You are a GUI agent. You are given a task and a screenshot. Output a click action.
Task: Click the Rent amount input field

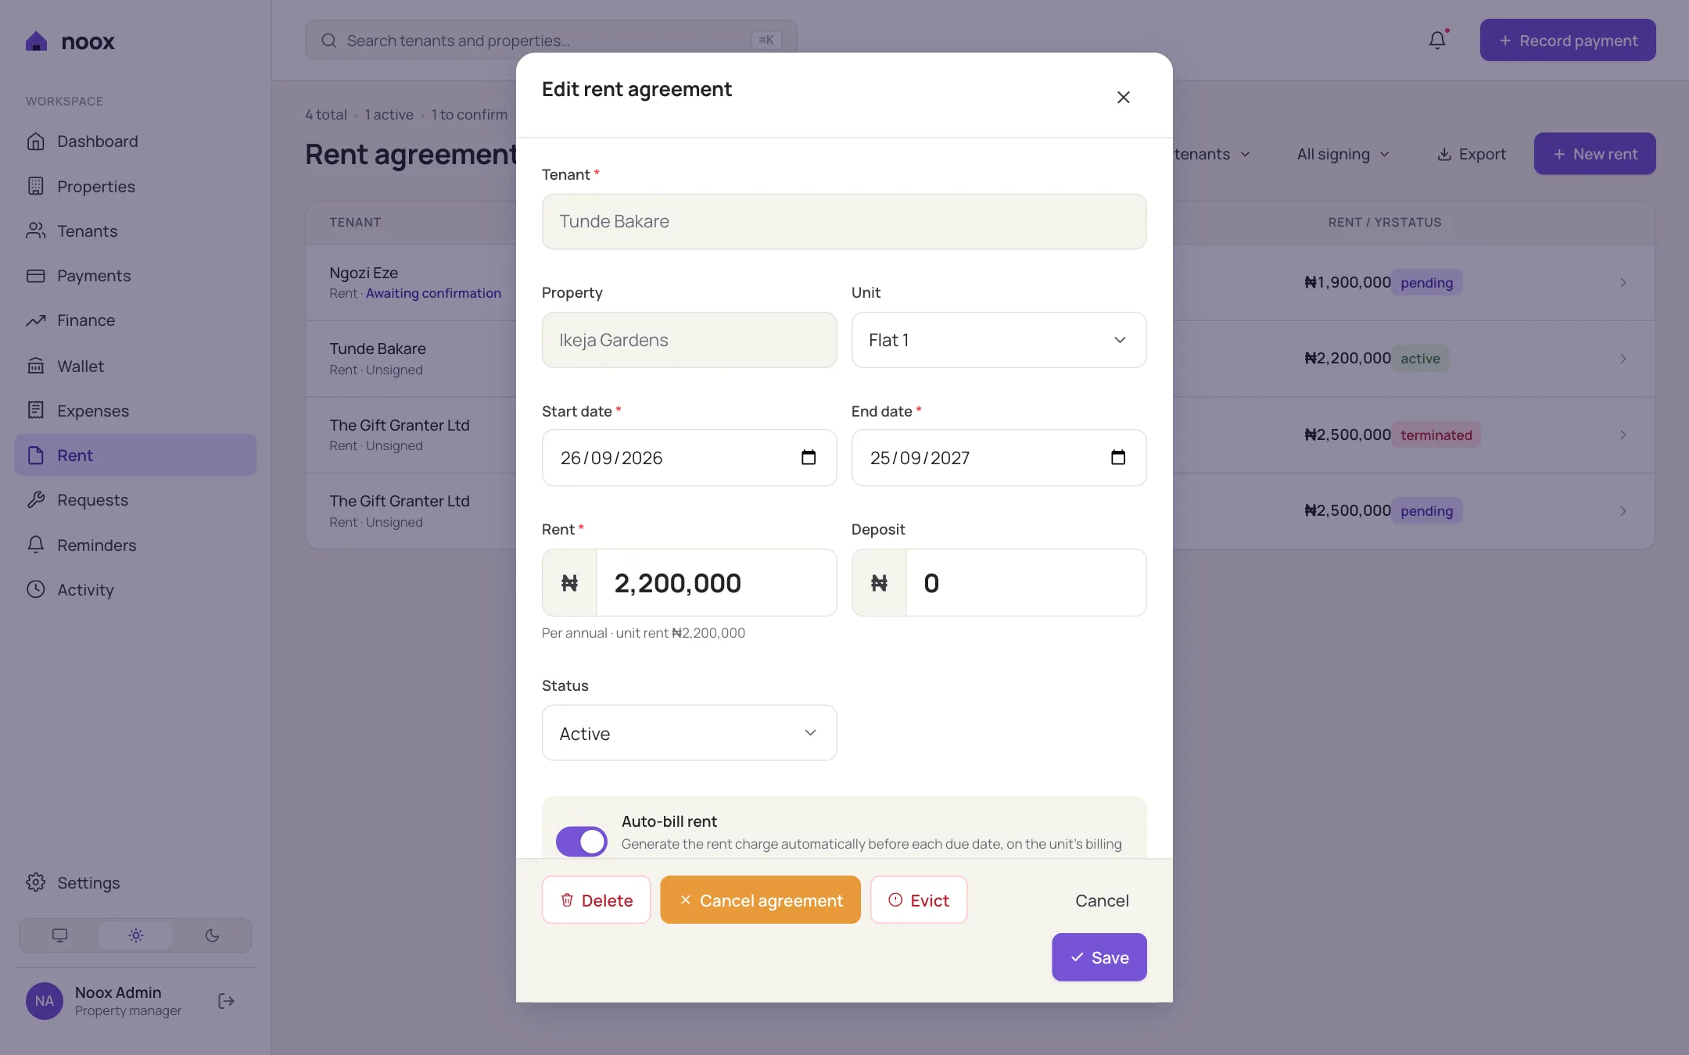[x=716, y=583]
